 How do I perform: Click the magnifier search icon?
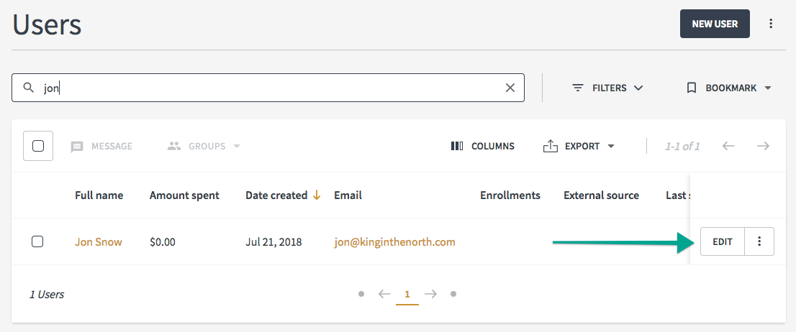coord(29,88)
